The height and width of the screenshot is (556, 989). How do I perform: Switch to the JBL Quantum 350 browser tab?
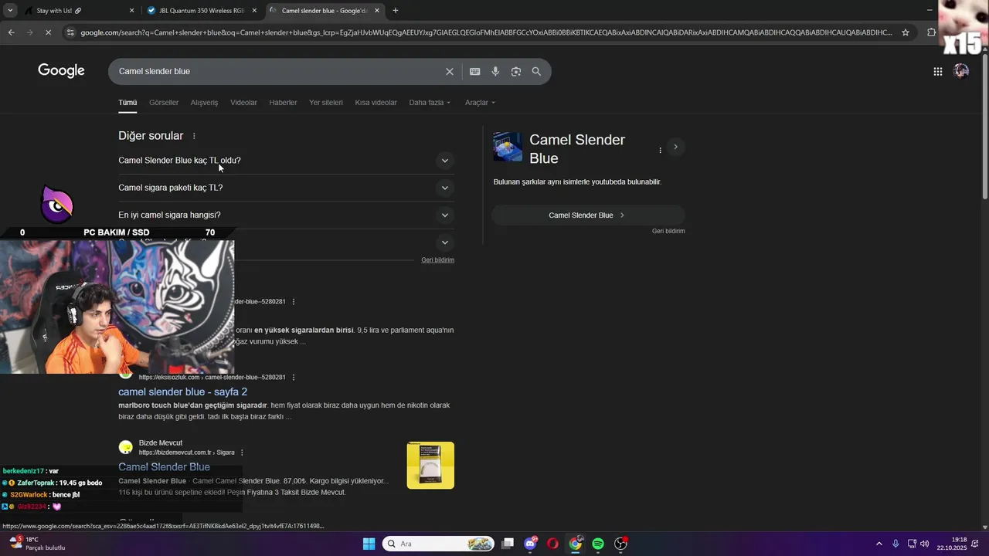[x=202, y=11]
